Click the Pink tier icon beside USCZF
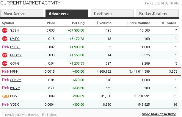The height and width of the screenshot is (117, 182). pos(6,47)
